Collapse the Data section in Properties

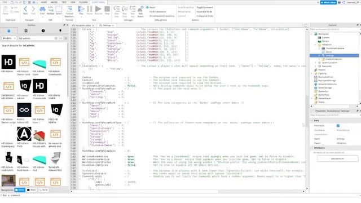[x=312, y=121]
